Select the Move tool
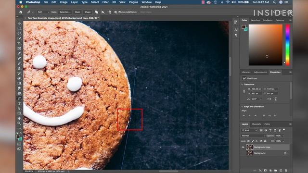Viewport: 308px width, 173px height. 19,24
